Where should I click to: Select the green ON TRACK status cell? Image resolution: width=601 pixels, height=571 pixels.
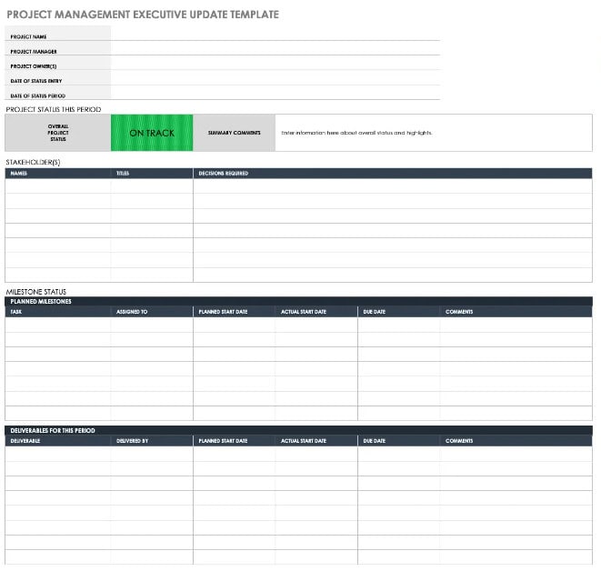click(152, 133)
